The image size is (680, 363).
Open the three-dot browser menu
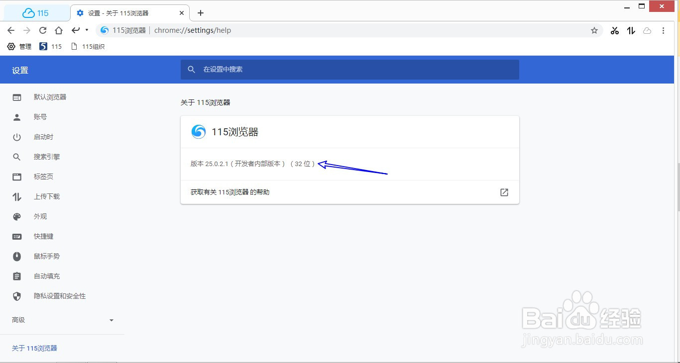[663, 30]
